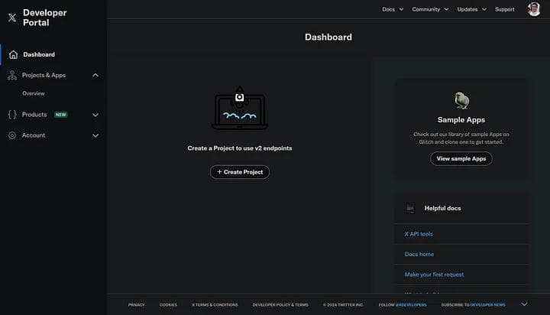Click the NEW badge beside Products

60,115
